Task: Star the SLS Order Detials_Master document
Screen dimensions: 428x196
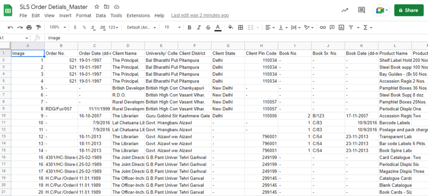Action: pos(97,7)
